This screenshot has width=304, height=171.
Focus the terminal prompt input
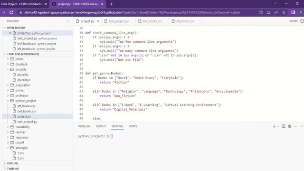[112, 136]
